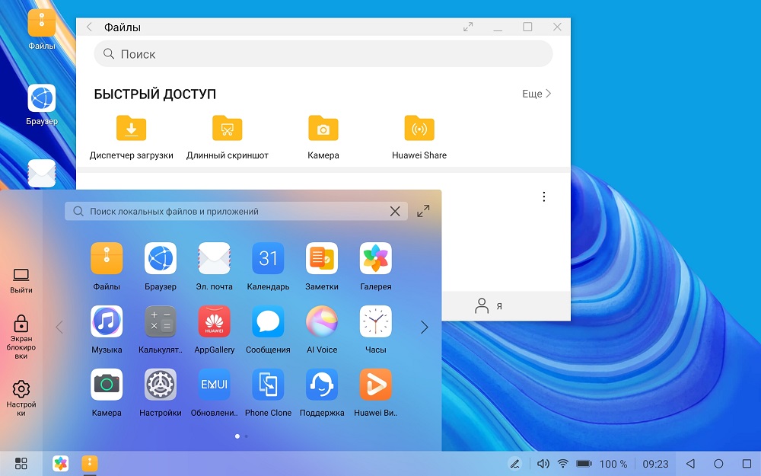Open Wi-Fi status in system tray
The width and height of the screenshot is (761, 476).
click(563, 463)
